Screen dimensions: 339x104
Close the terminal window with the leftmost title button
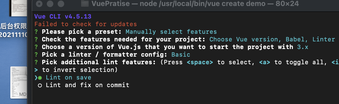[39, 4]
